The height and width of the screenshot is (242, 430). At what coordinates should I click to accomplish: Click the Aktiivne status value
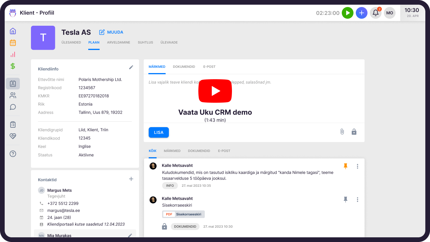86,155
